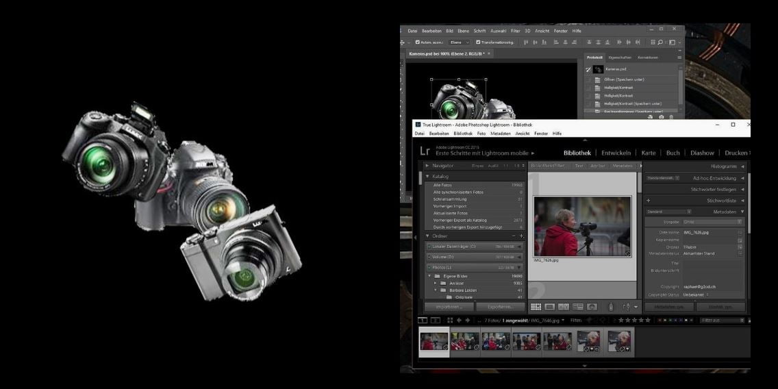Show second window button labeled 2

click(435, 321)
